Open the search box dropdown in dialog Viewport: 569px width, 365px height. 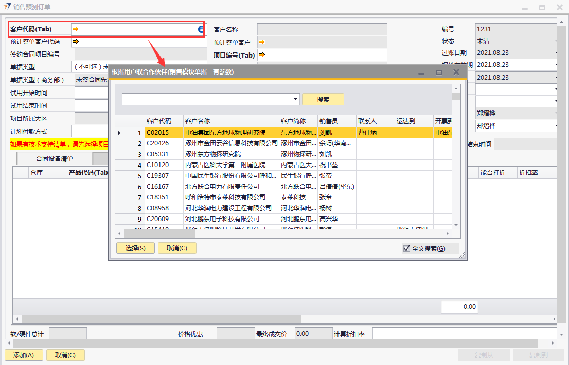click(x=295, y=99)
